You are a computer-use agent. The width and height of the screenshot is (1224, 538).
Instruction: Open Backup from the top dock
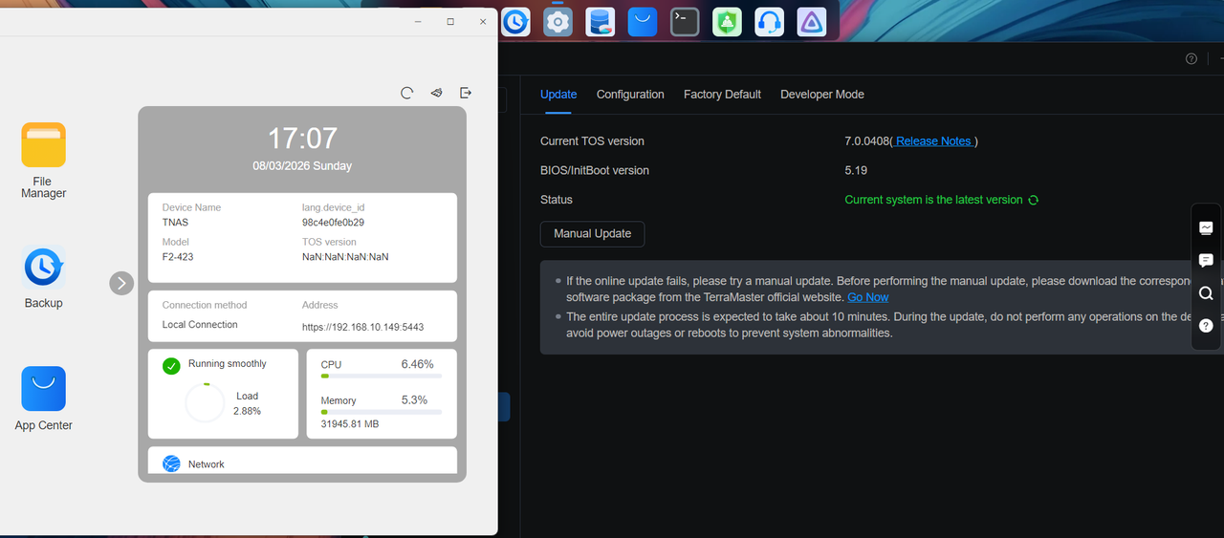click(x=515, y=21)
